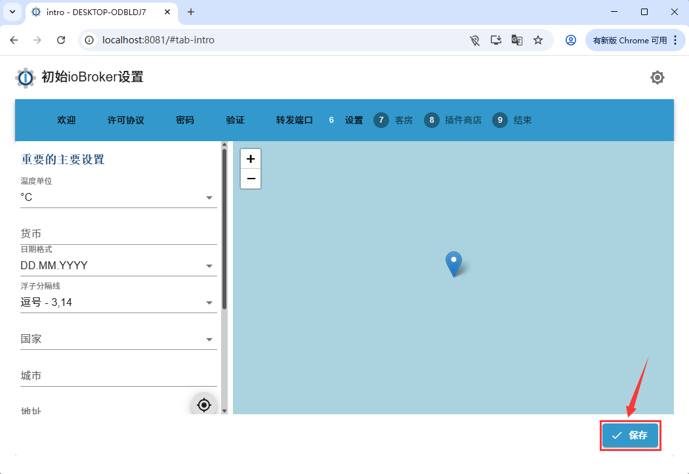Click the 城市 city input field

pyautogui.click(x=118, y=376)
